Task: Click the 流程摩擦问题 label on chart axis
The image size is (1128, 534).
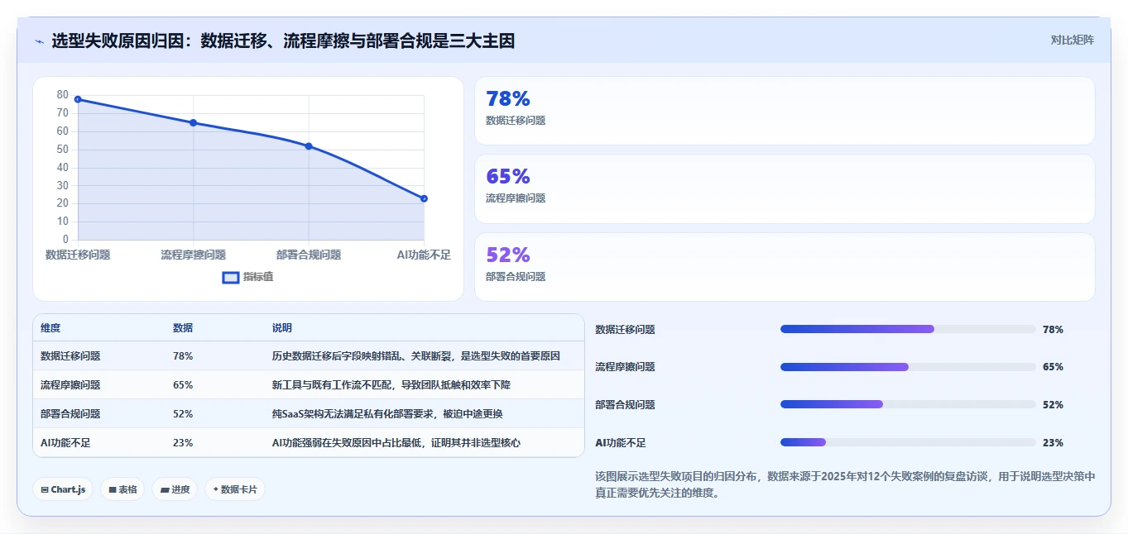Action: (193, 255)
